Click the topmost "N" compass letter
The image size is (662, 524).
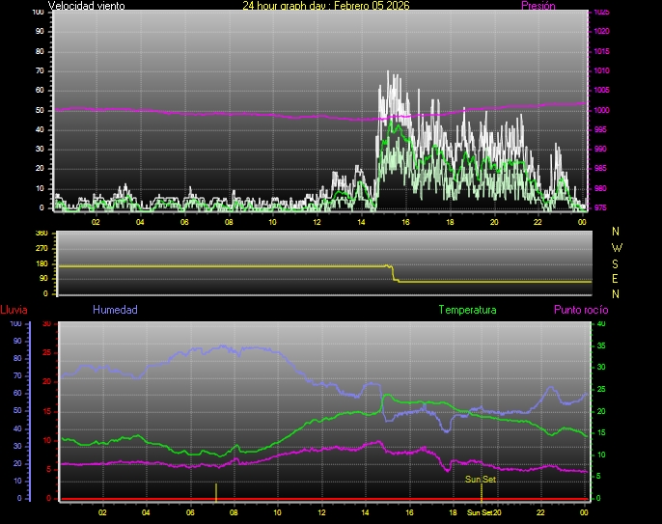point(617,232)
